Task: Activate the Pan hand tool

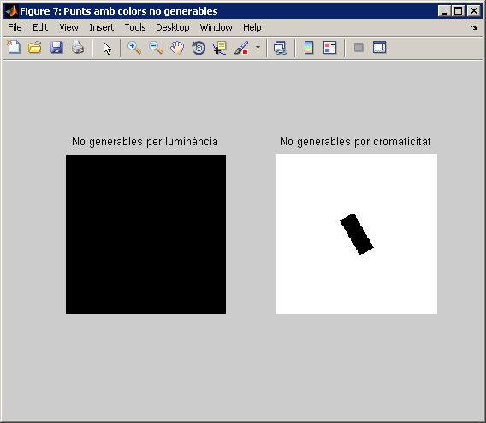Action: [x=177, y=48]
